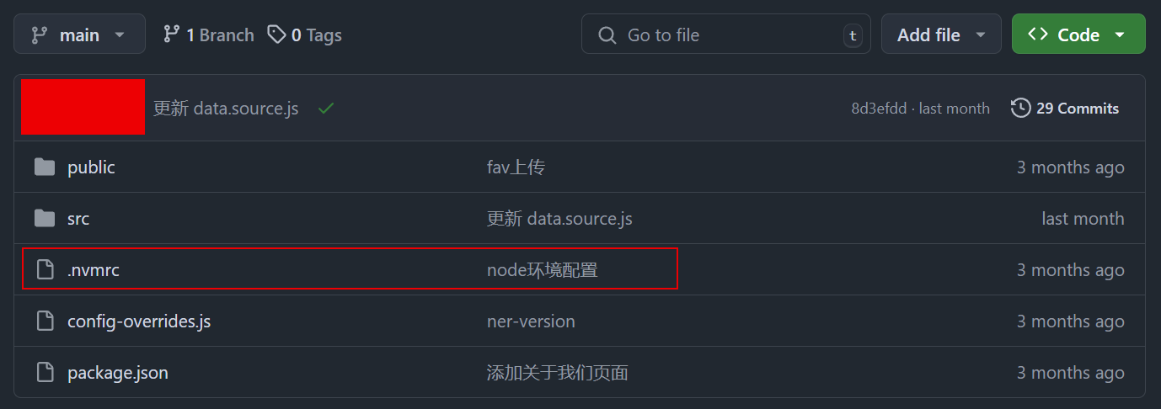Click the green commit status checkmark
The image size is (1161, 409).
click(326, 109)
